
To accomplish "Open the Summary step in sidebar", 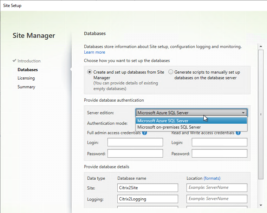I will (x=26, y=87).
